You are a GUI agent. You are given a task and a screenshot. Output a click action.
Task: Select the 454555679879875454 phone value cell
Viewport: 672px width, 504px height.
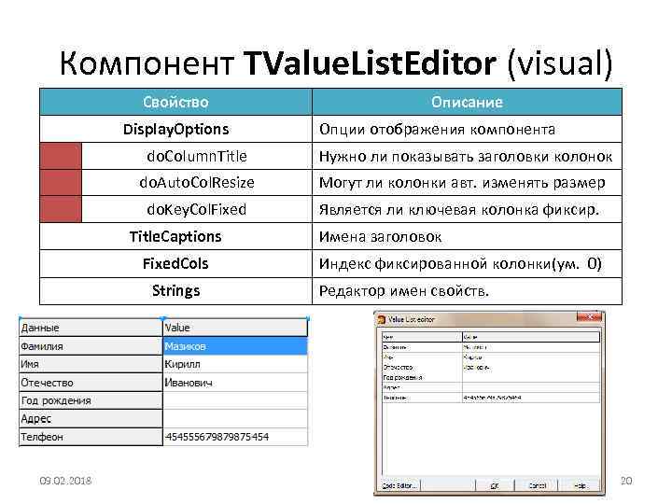pyautogui.click(x=235, y=437)
